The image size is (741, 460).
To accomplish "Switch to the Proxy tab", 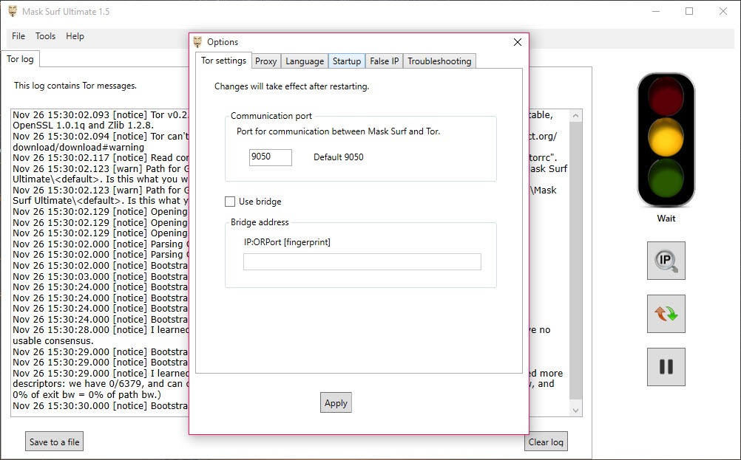I will pyautogui.click(x=266, y=61).
